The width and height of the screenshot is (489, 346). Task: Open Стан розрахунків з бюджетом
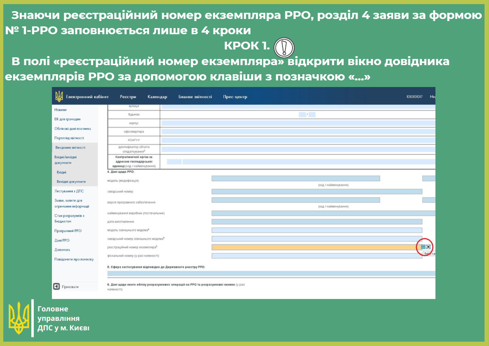pos(69,218)
